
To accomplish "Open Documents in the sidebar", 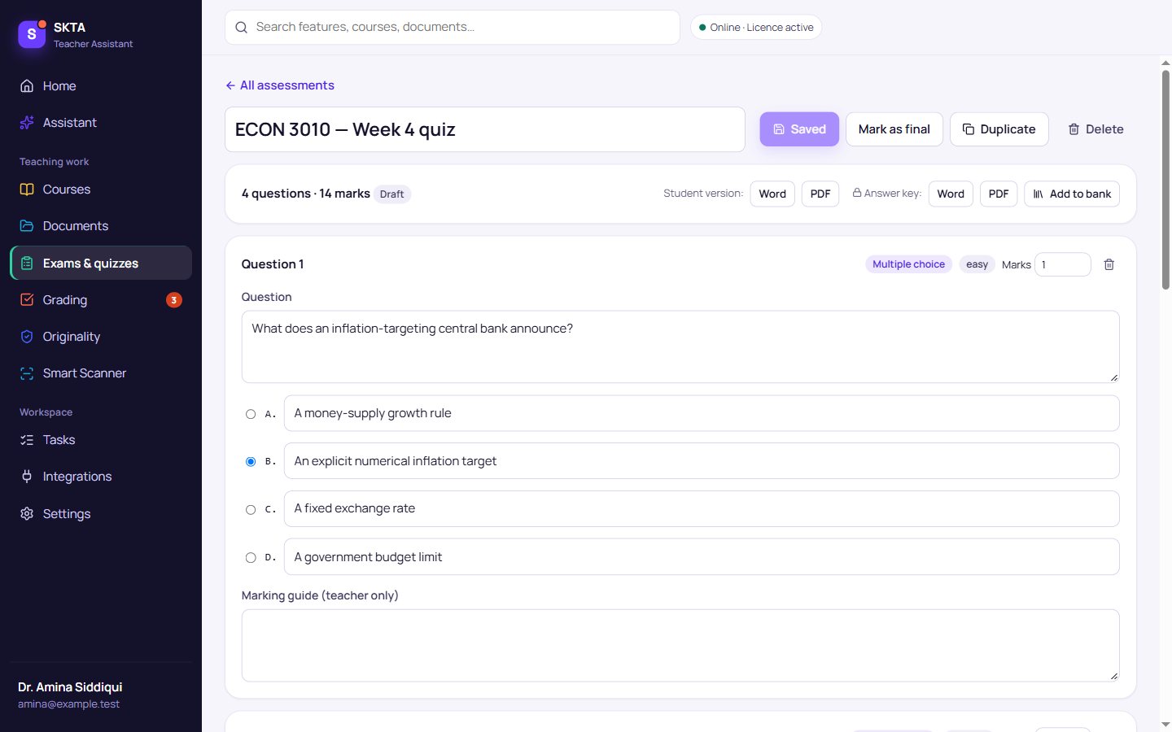I will coord(101,225).
